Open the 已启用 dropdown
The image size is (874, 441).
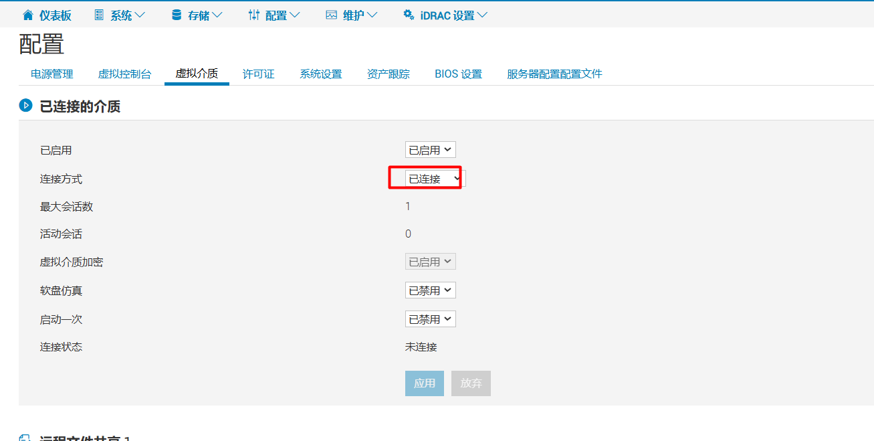(x=430, y=149)
